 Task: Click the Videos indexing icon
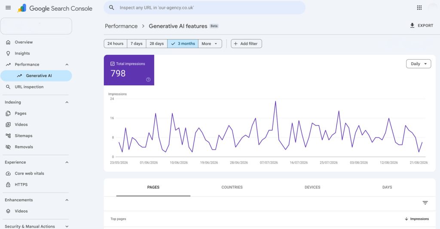8,125
